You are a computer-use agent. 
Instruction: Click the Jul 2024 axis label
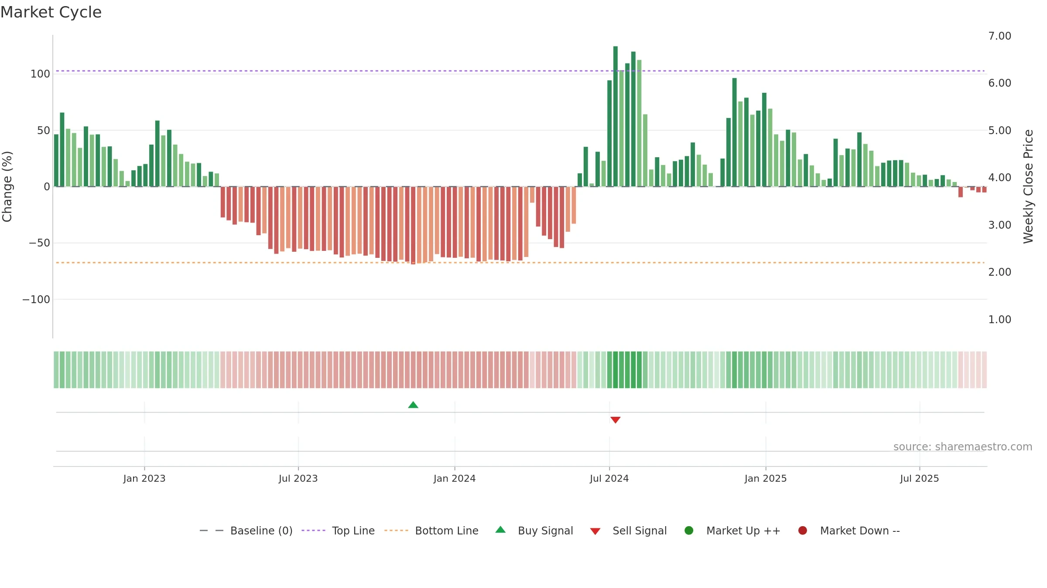coord(609,479)
